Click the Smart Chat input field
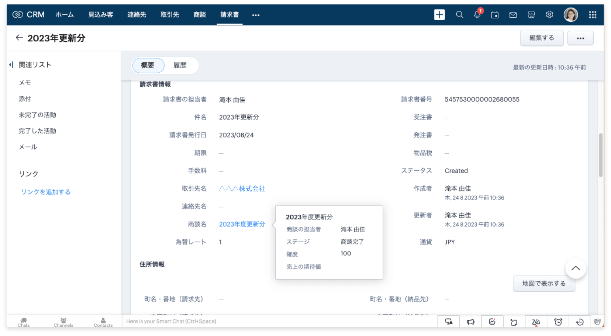Image resolution: width=611 pixels, height=336 pixels. [x=280, y=322]
